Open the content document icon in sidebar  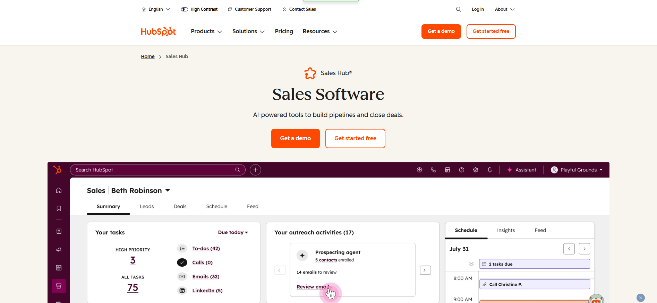(x=59, y=268)
